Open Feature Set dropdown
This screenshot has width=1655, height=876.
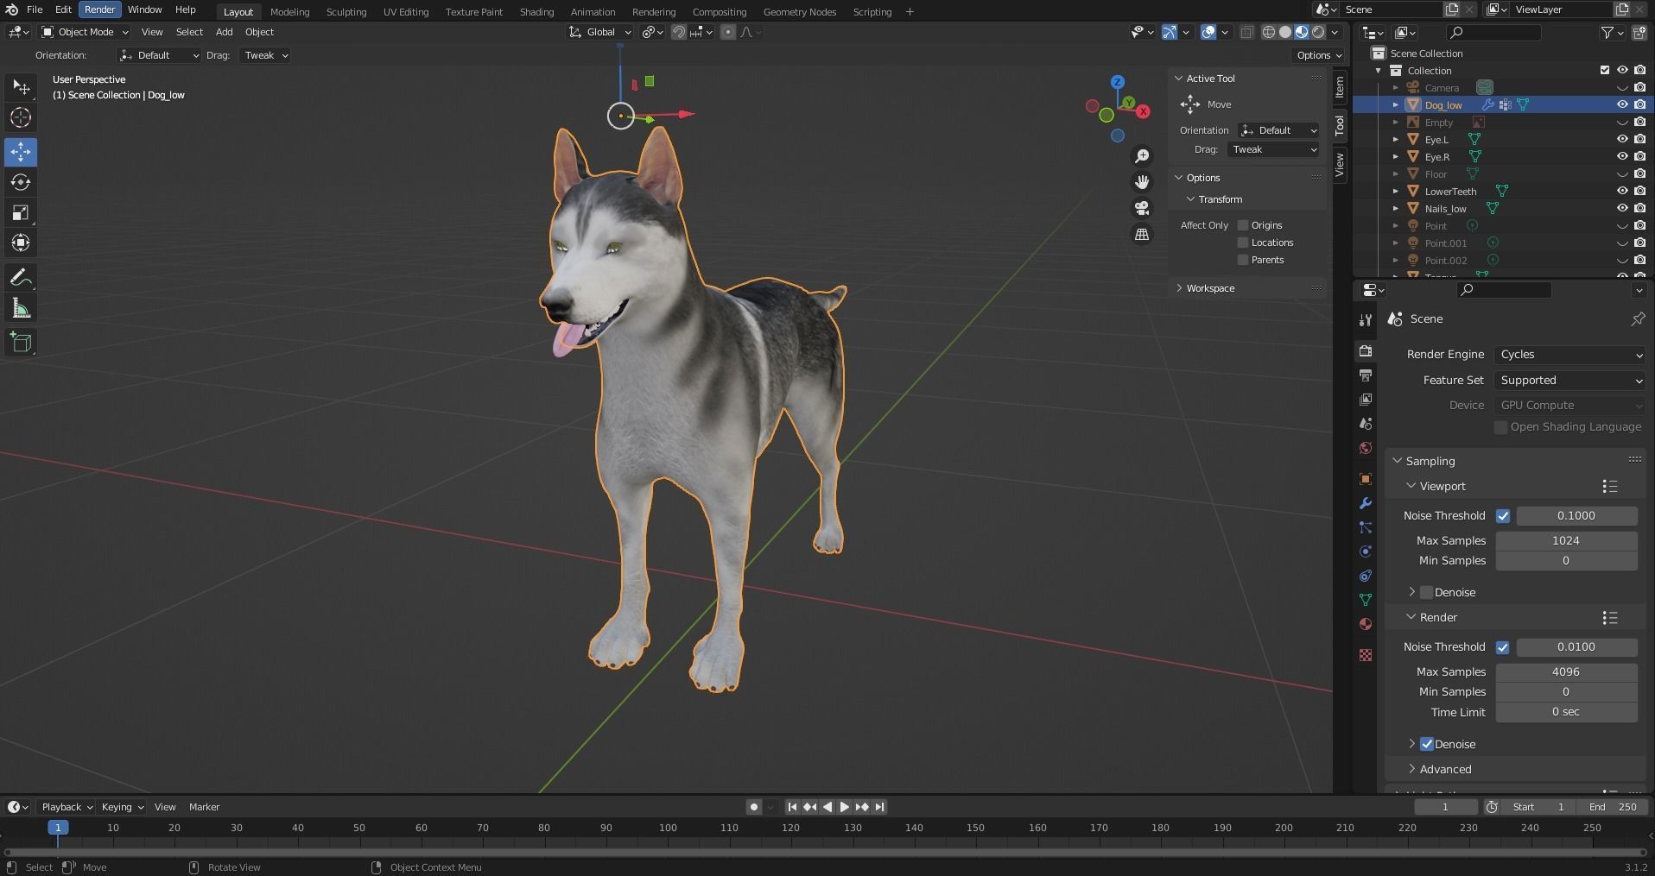coord(1570,381)
